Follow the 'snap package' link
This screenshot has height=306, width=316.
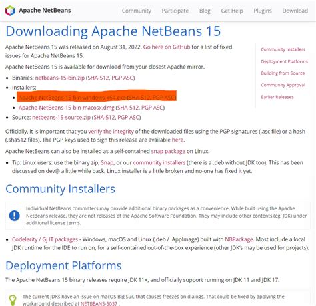coord(168,151)
